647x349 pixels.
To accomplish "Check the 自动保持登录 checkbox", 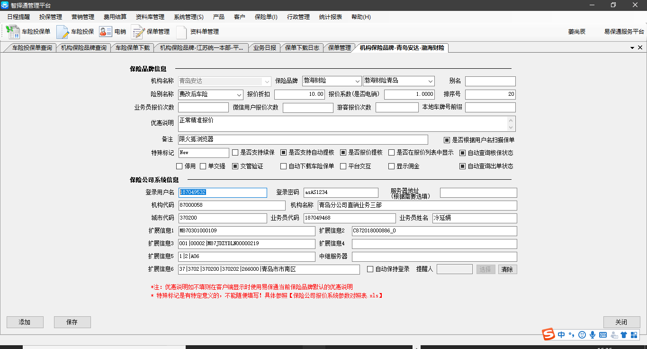I will [370, 269].
